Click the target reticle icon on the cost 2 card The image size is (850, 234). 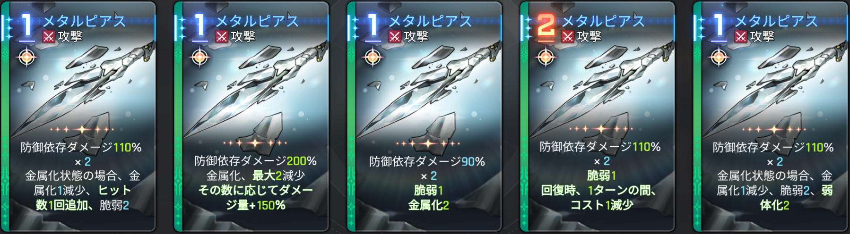(x=546, y=58)
